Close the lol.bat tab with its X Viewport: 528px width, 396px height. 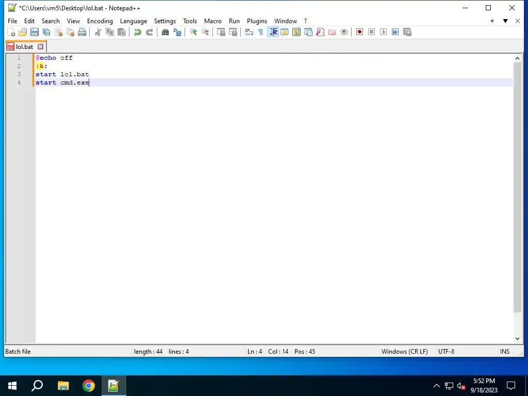pos(40,47)
